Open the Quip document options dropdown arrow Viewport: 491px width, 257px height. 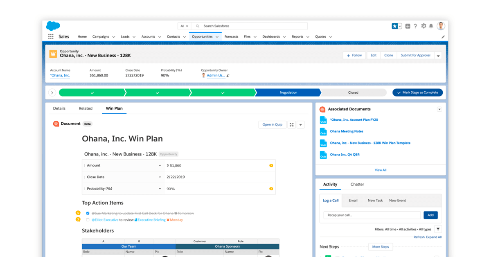point(301,125)
